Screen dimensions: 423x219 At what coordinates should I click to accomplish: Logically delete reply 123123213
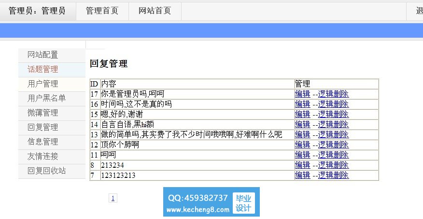point(334,175)
